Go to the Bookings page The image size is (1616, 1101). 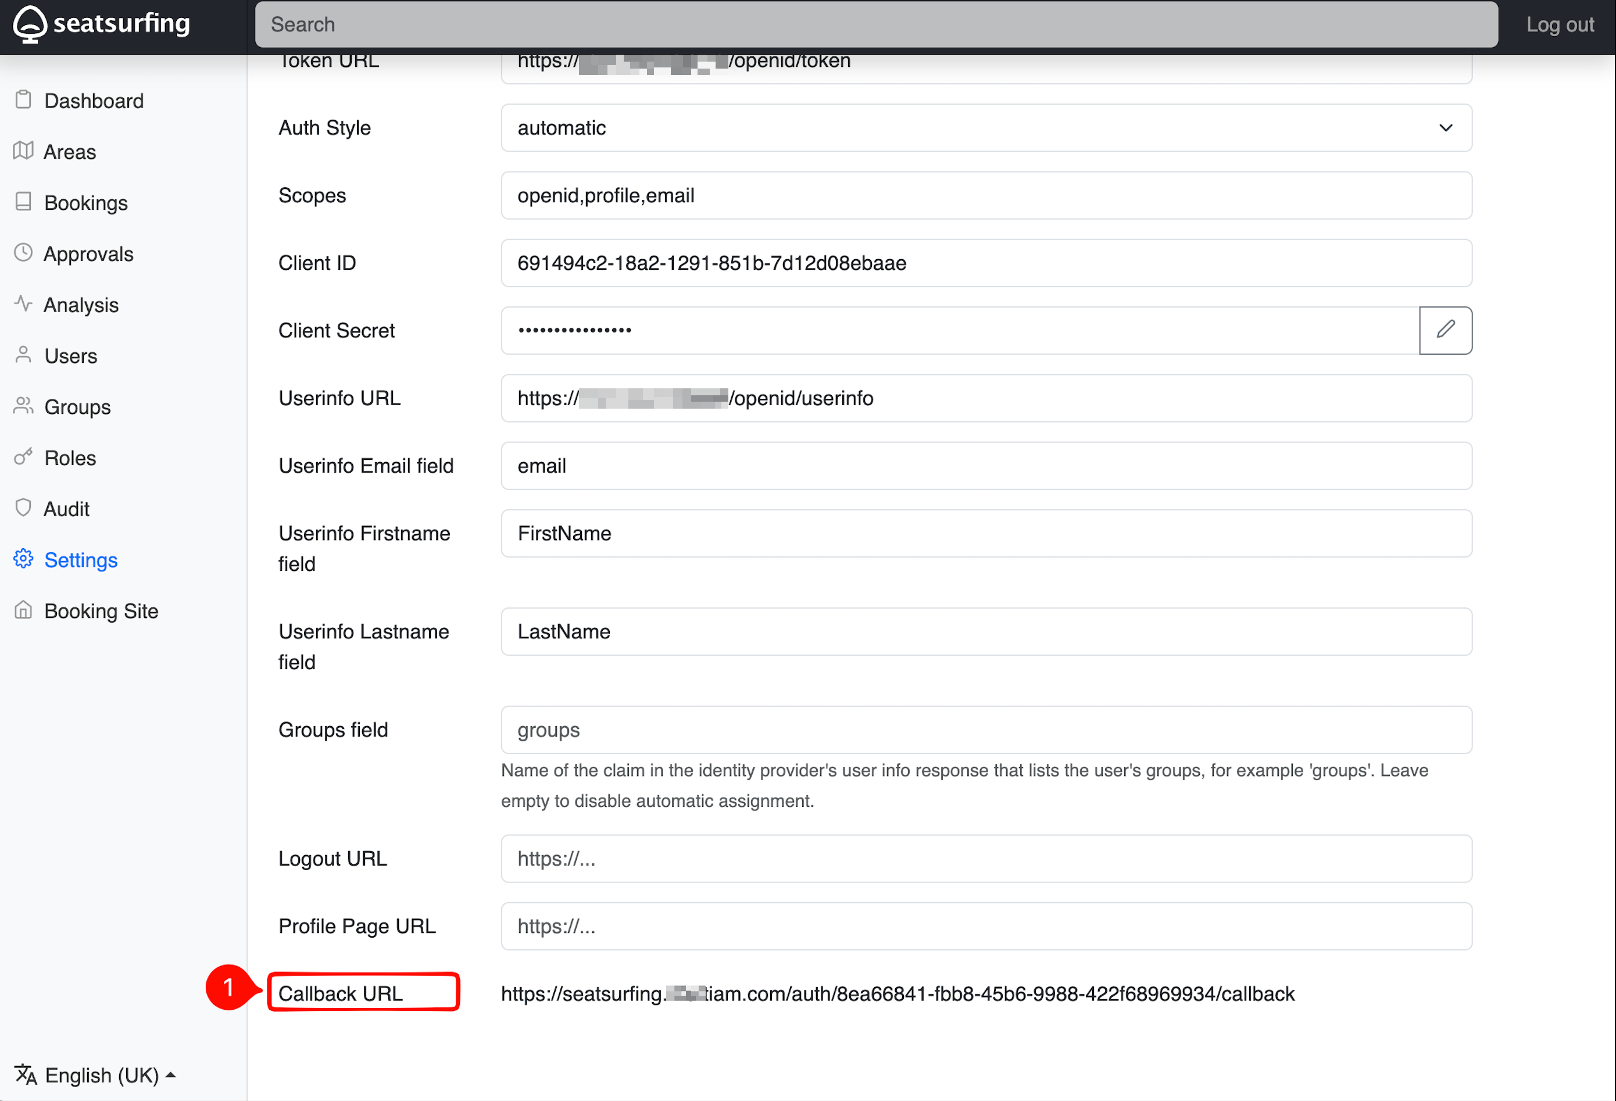click(86, 203)
